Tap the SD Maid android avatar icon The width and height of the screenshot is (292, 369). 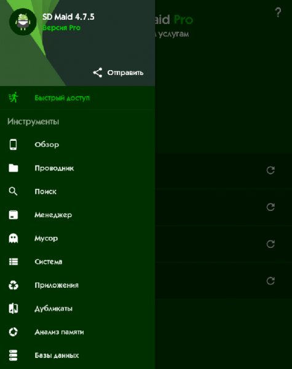[x=23, y=22]
